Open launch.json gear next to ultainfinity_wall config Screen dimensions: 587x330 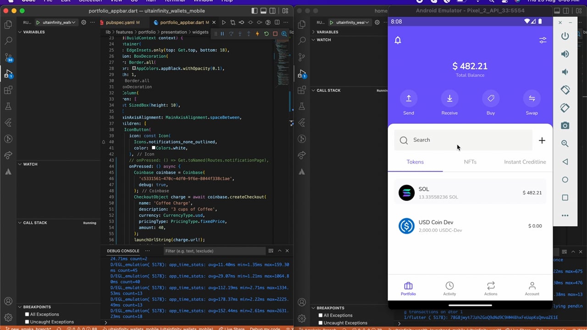click(83, 22)
